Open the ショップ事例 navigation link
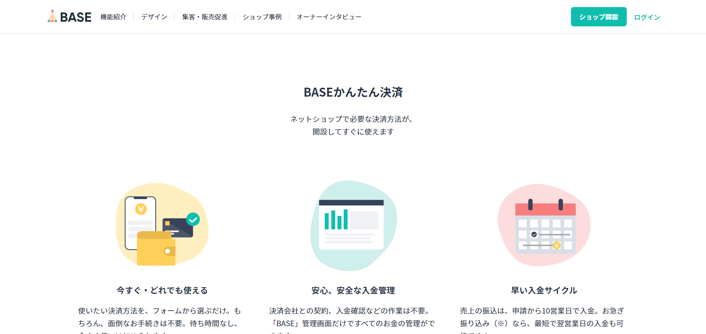 262,17
